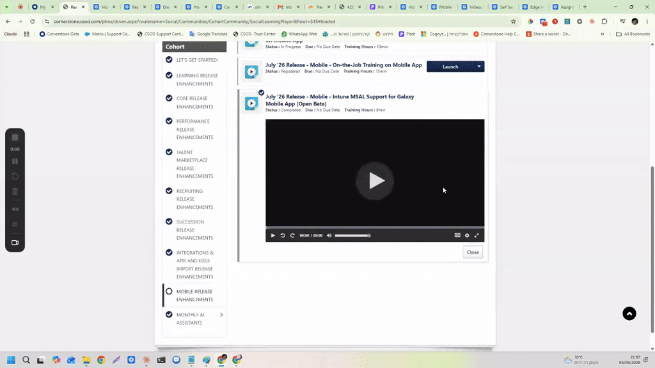Switch to the Videos browser tab
This screenshot has height=368, width=655.
pos(473,7)
